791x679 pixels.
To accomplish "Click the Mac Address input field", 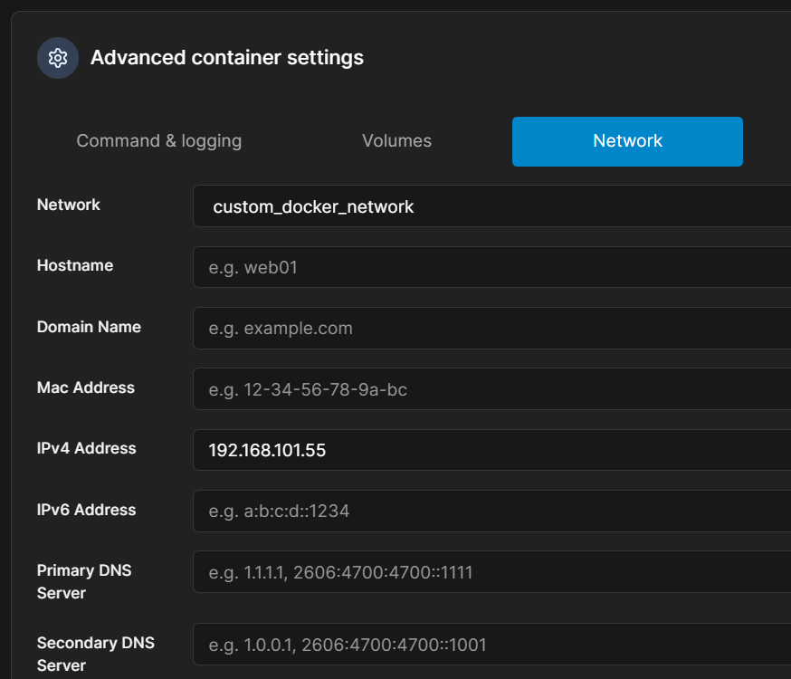I will pos(491,389).
